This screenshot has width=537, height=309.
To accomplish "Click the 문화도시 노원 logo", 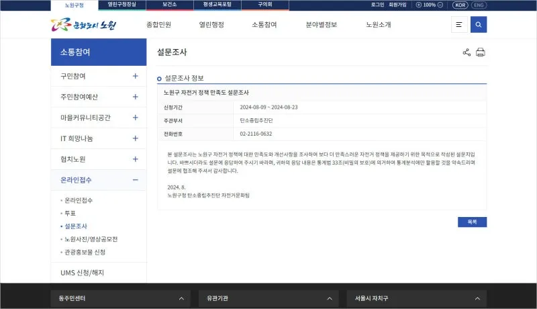I will click(x=84, y=25).
